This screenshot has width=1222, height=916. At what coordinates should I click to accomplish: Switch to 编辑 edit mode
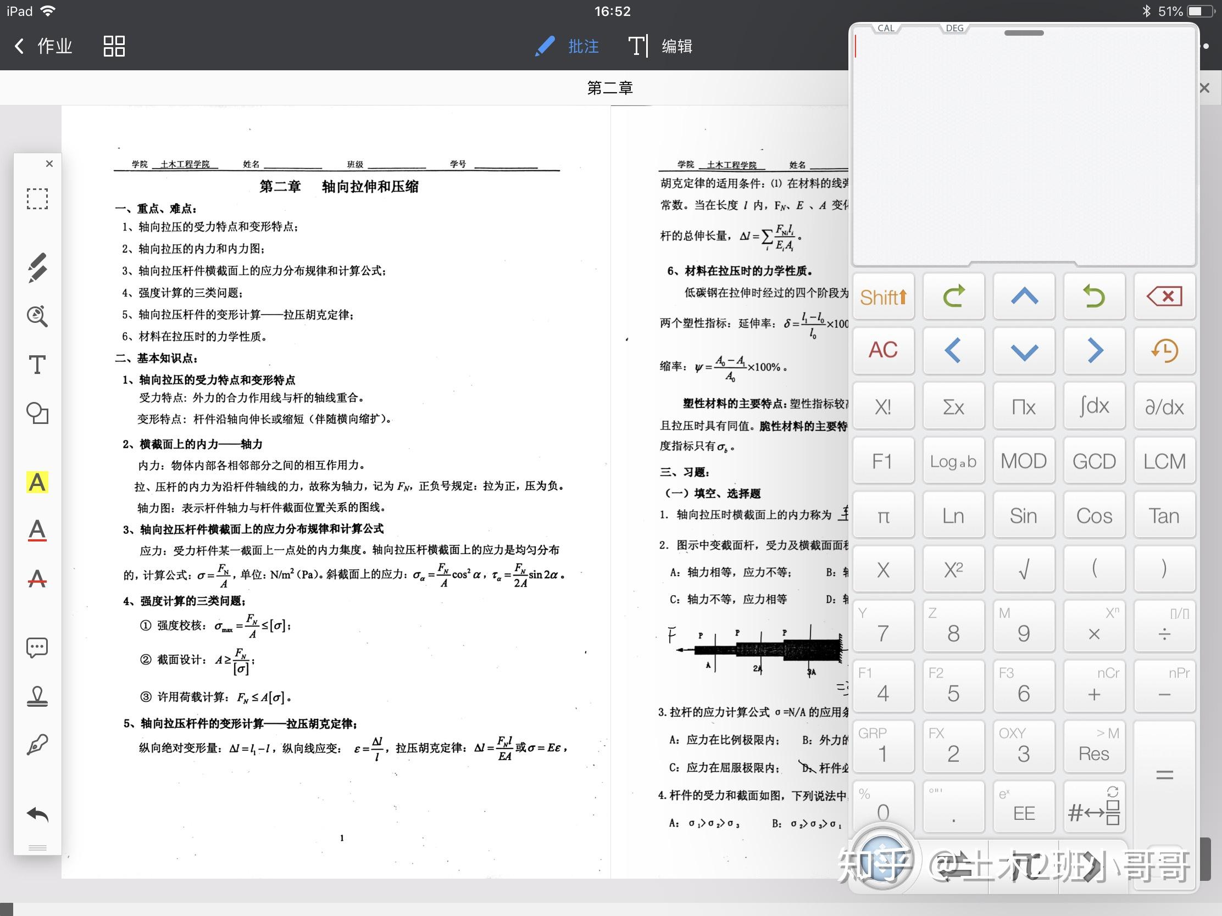point(660,46)
